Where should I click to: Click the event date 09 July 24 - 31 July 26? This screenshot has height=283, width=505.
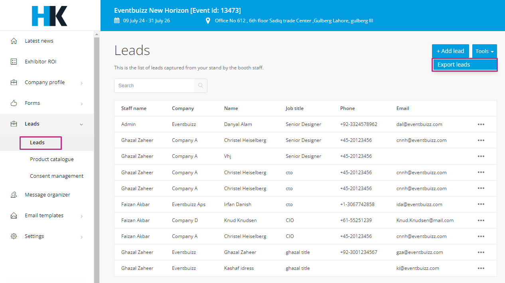pyautogui.click(x=146, y=21)
